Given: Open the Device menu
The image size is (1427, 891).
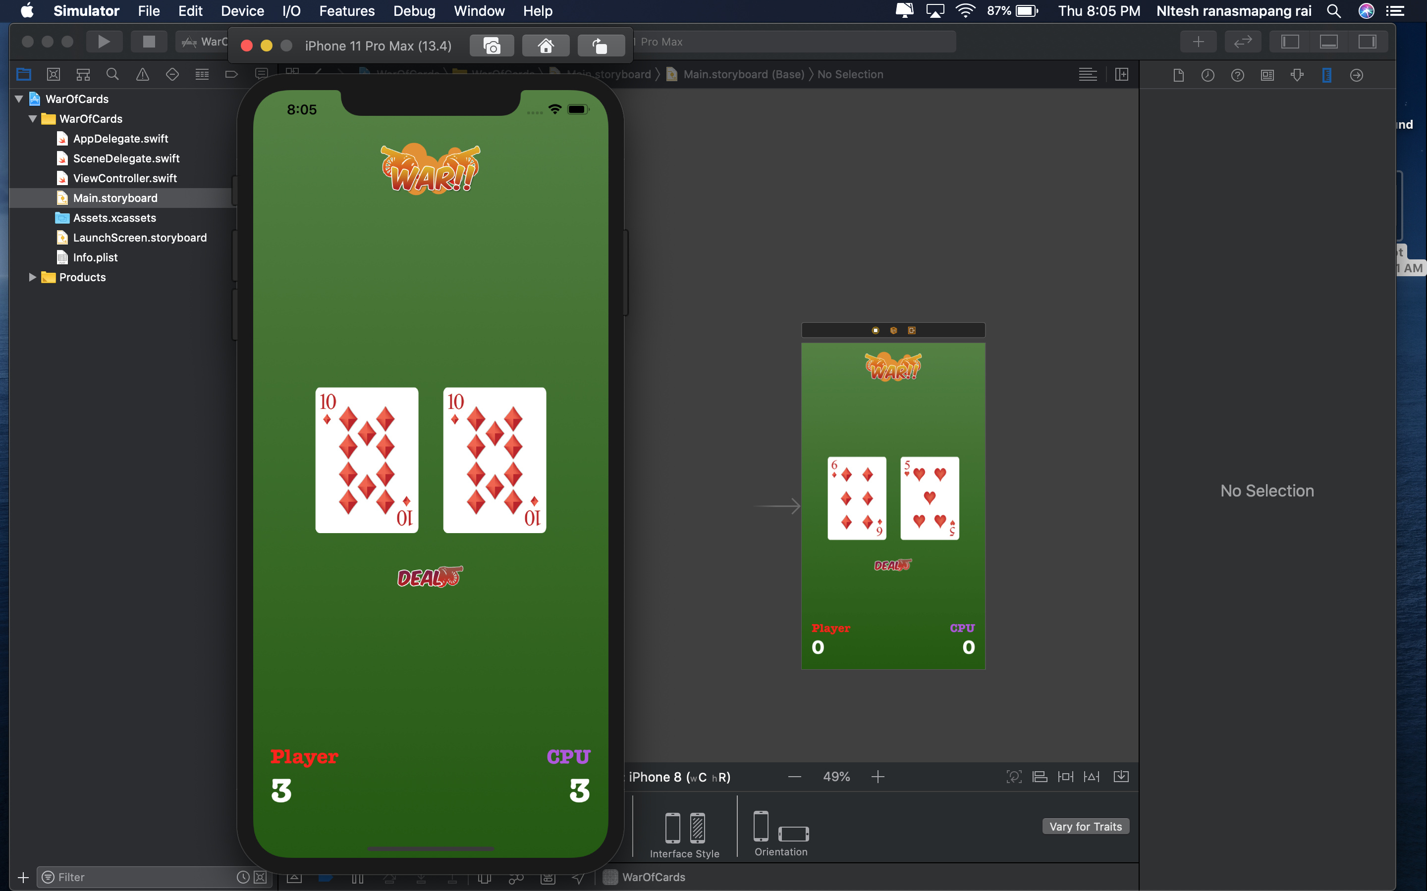Looking at the screenshot, I should tap(242, 11).
